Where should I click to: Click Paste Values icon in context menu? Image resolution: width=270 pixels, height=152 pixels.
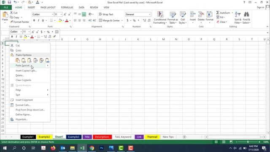[x=24, y=60]
